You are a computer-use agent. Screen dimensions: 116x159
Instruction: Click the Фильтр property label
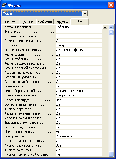10,32
